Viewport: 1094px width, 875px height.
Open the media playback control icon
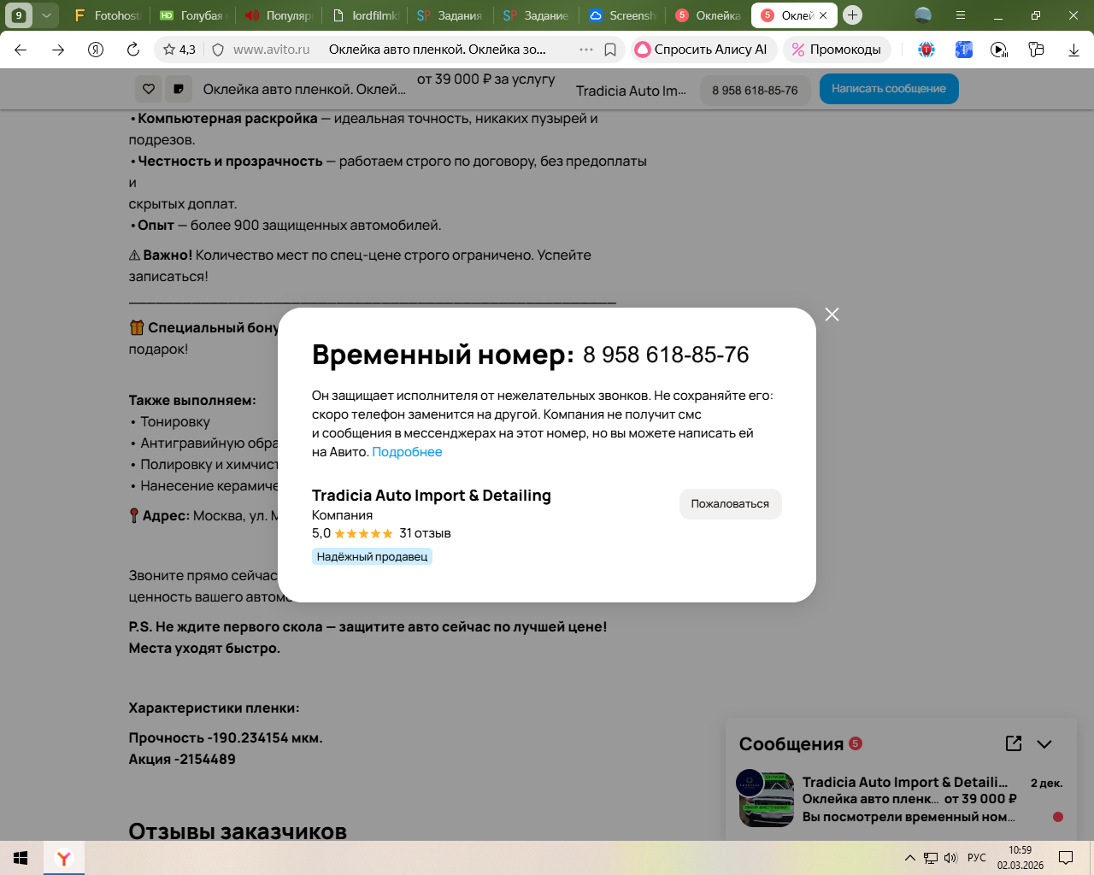(x=999, y=50)
